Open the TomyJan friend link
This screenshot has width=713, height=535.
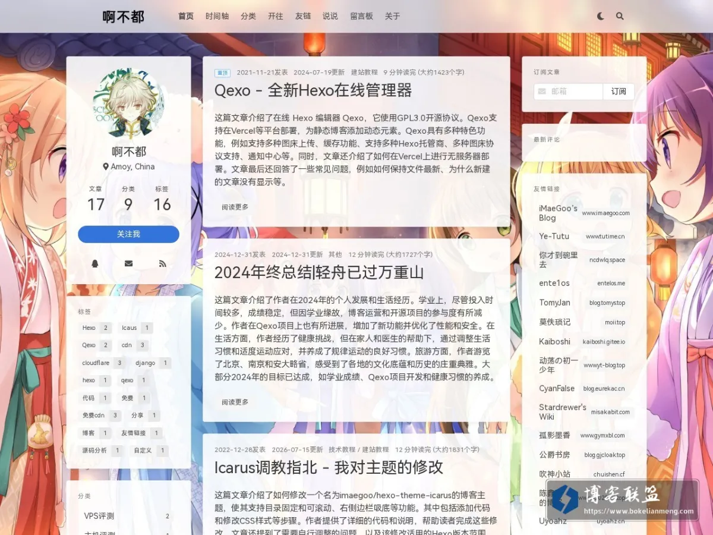[x=584, y=303]
